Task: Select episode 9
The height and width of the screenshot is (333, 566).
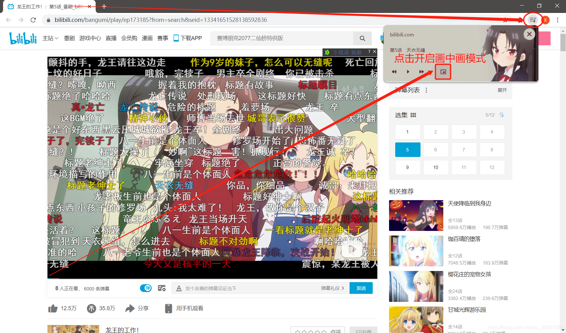Action: (x=408, y=167)
